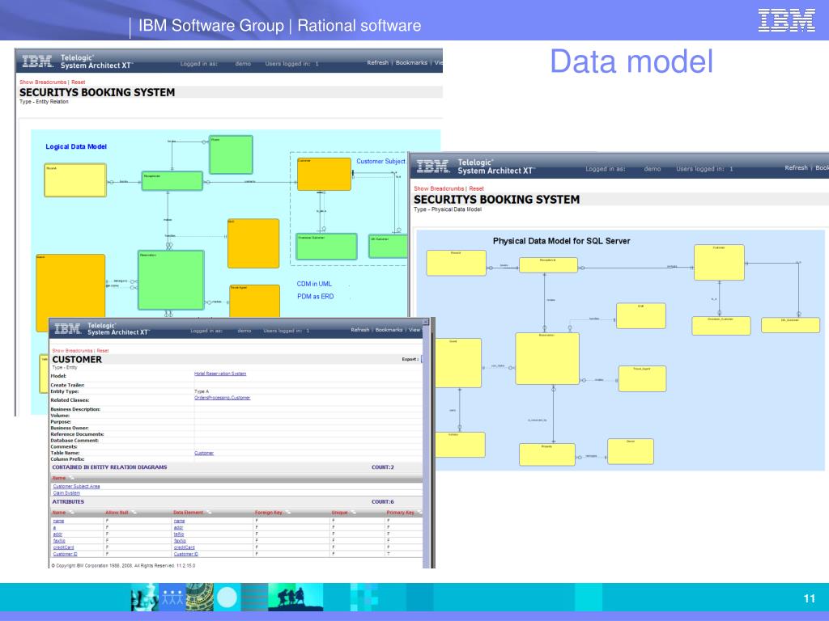The height and width of the screenshot is (621, 829).
Task: Select the green Receptionist entity in Logical Data Model
Action: pyautogui.click(x=172, y=180)
